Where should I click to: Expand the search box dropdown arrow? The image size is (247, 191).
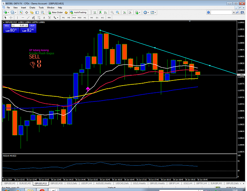234,12
